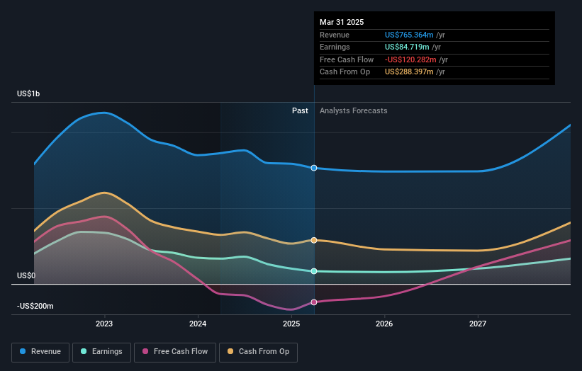Screen dimensions: 582x371
Task: Click the Revenue data point marker on blue line
Action: click(314, 168)
